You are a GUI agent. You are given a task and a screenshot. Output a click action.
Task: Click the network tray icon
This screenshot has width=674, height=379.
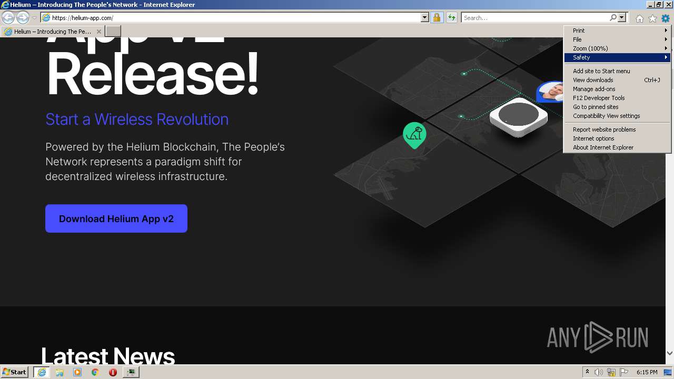611,372
